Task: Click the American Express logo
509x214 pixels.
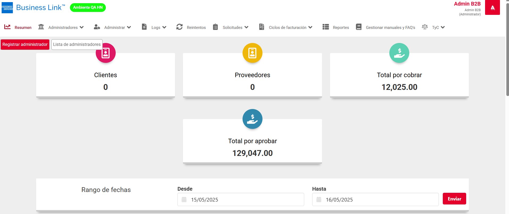Action: tap(7, 8)
